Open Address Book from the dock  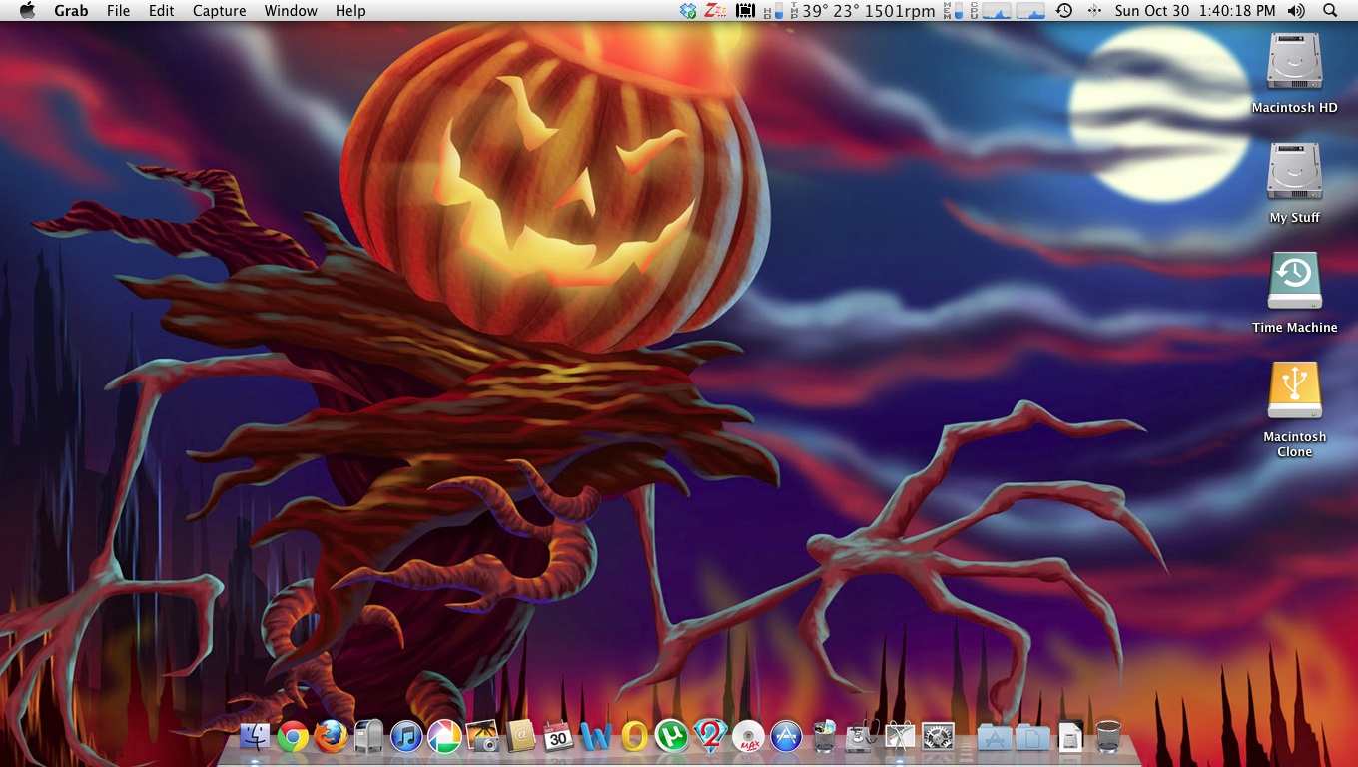[521, 737]
